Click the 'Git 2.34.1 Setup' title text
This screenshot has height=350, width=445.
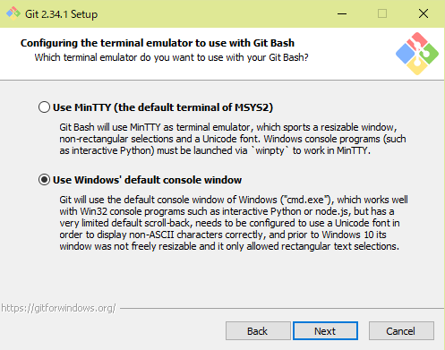[61, 14]
